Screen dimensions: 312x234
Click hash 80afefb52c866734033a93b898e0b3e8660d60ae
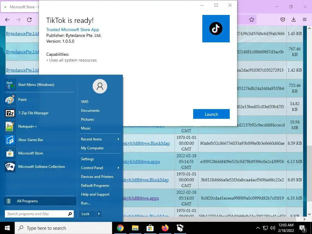242,143
